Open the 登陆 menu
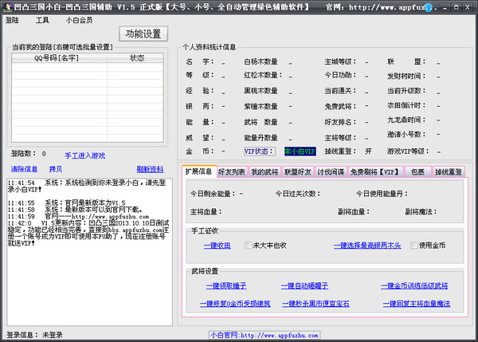478x342 pixels. coord(12,20)
